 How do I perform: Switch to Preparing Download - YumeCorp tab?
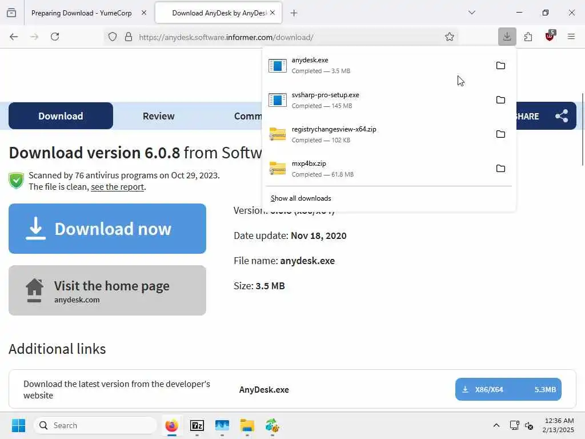click(x=82, y=13)
